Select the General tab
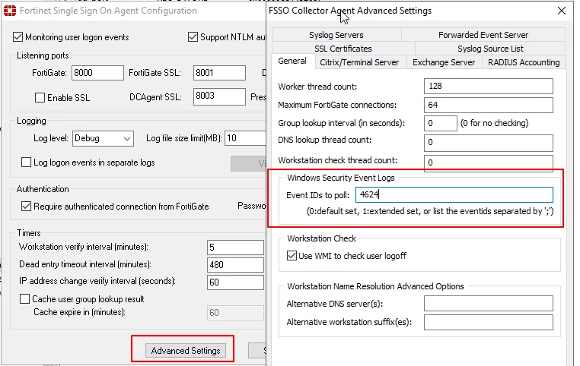 292,62
